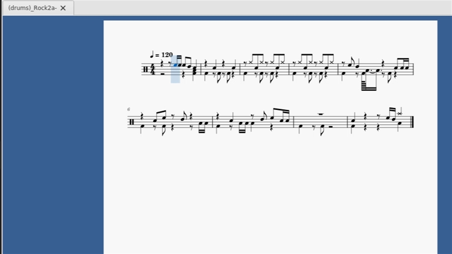Viewport: 452px width, 254px height.
Task: Select the barline between measures six and seven
Action: [213, 122]
